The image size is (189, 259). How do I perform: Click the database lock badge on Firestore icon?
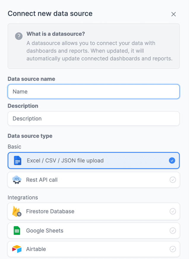coord(19,214)
